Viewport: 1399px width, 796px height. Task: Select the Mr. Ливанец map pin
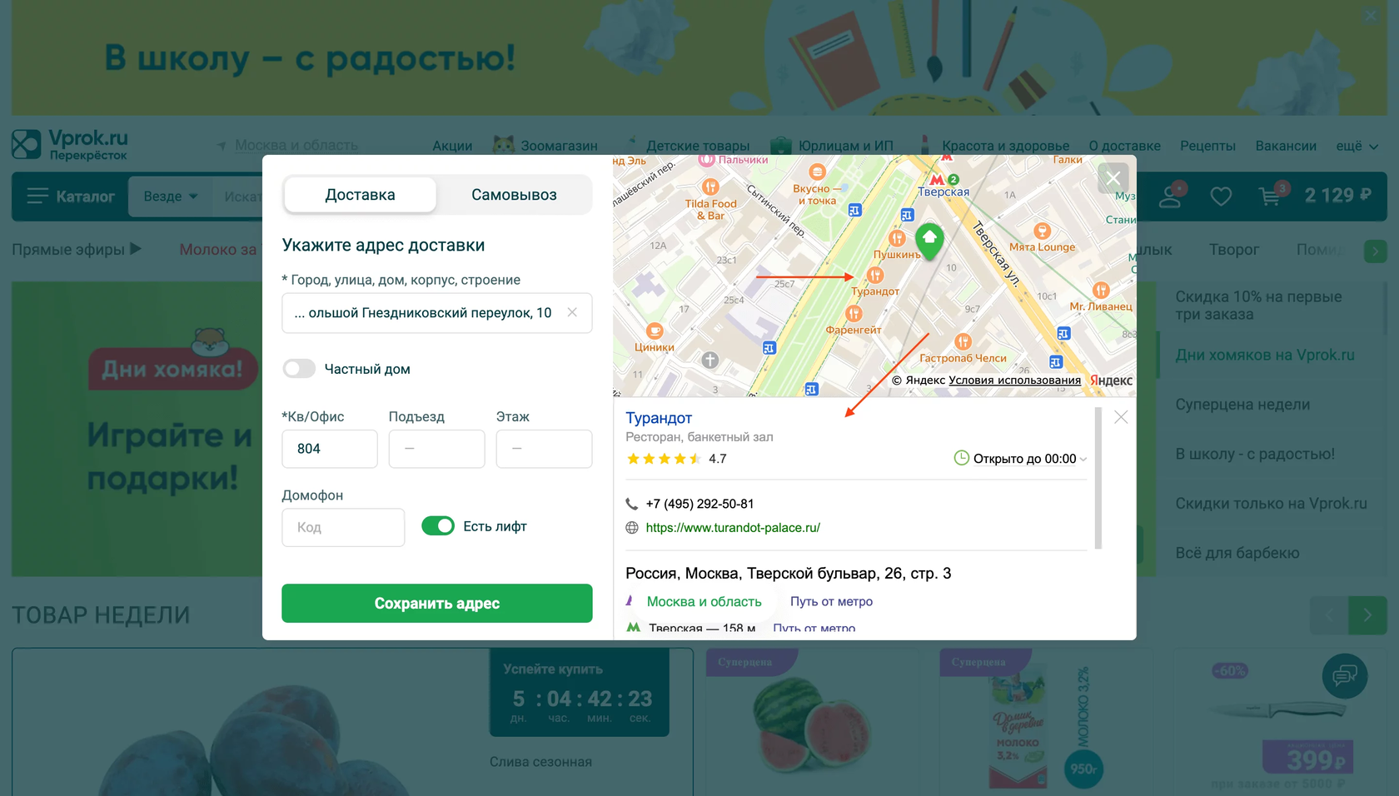click(x=1101, y=290)
